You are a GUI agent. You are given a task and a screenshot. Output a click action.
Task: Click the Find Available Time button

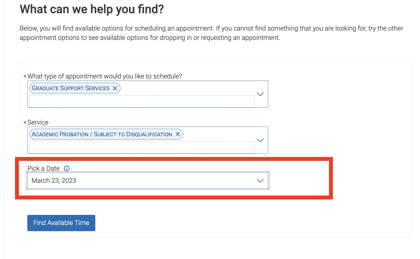(x=61, y=223)
